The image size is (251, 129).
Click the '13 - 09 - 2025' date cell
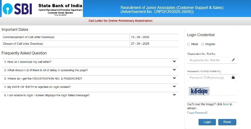154,37
